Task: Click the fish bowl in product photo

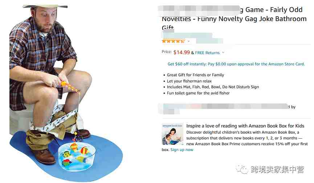Action: (77, 156)
